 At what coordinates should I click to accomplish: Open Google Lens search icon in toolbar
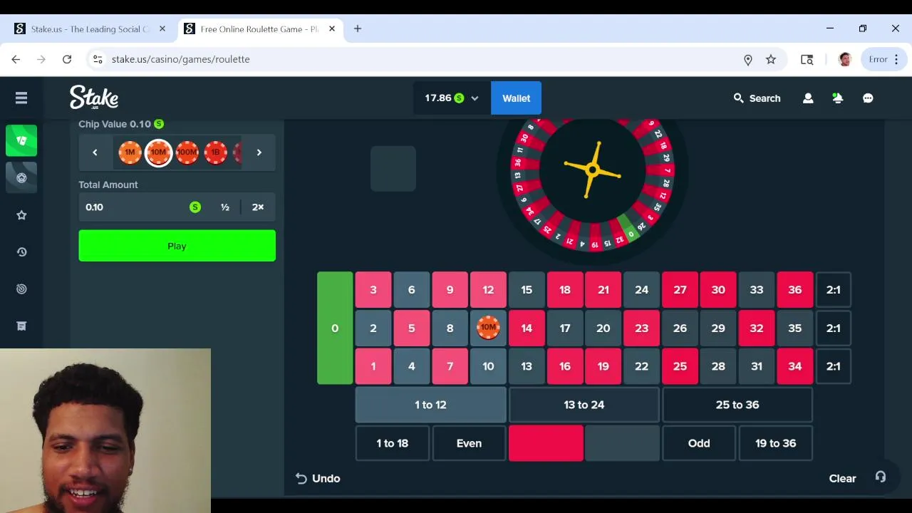tap(807, 60)
